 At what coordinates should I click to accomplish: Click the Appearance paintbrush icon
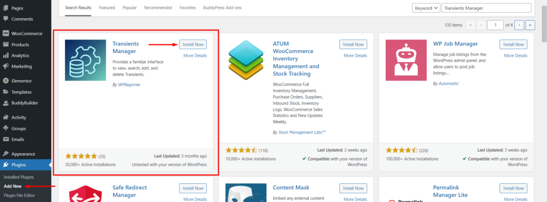5,154
